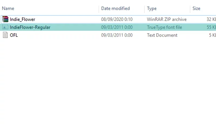Click the Text Document type cell
The width and height of the screenshot is (216, 126).
(x=162, y=35)
